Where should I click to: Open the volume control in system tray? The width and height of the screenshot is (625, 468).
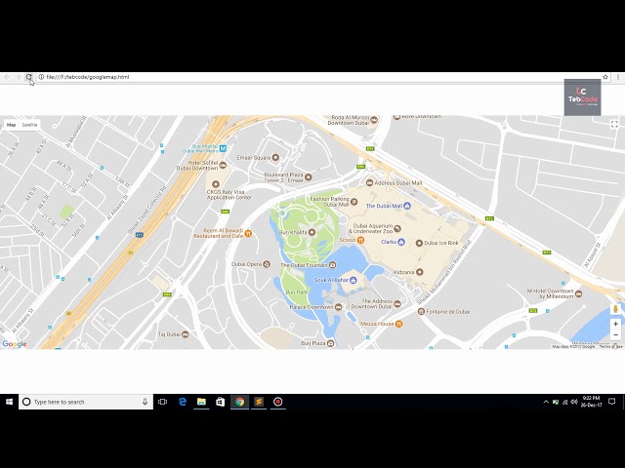tap(574, 402)
